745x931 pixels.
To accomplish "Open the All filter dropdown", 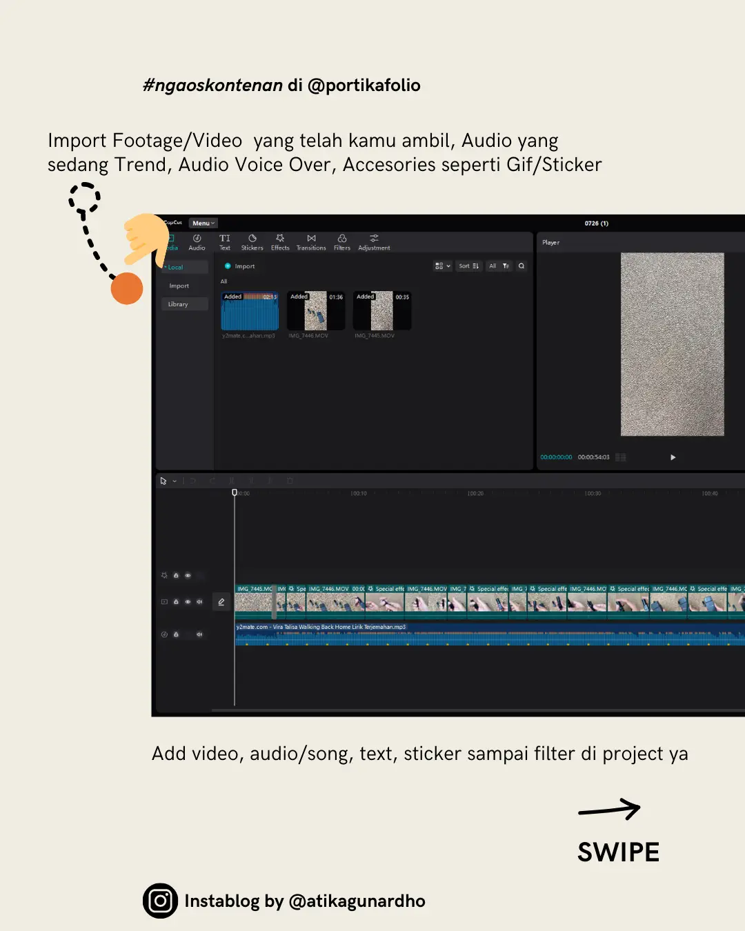I will tap(493, 266).
